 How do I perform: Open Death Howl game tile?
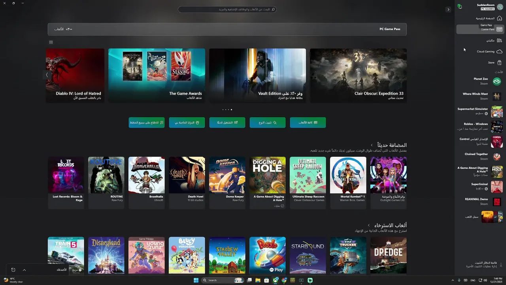(x=187, y=182)
